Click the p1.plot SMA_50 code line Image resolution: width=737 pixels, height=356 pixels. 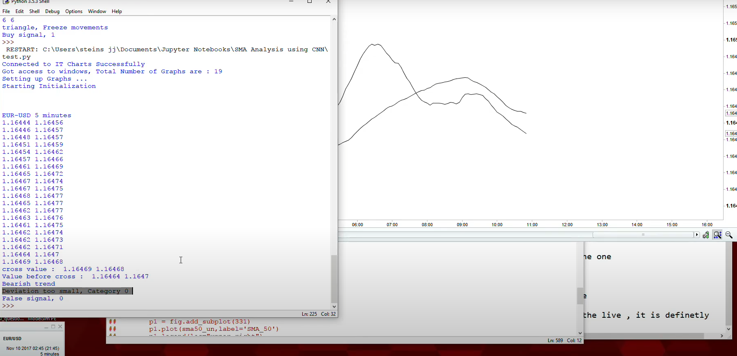click(x=214, y=329)
